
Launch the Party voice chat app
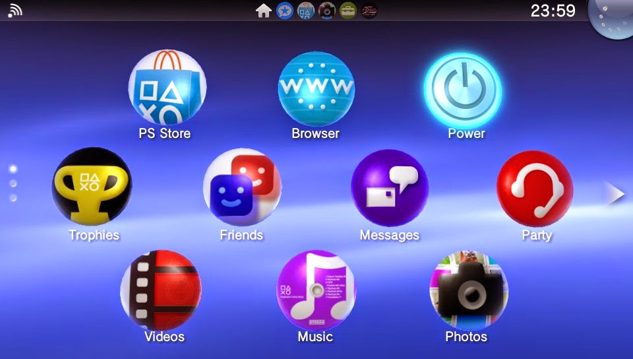point(535,189)
